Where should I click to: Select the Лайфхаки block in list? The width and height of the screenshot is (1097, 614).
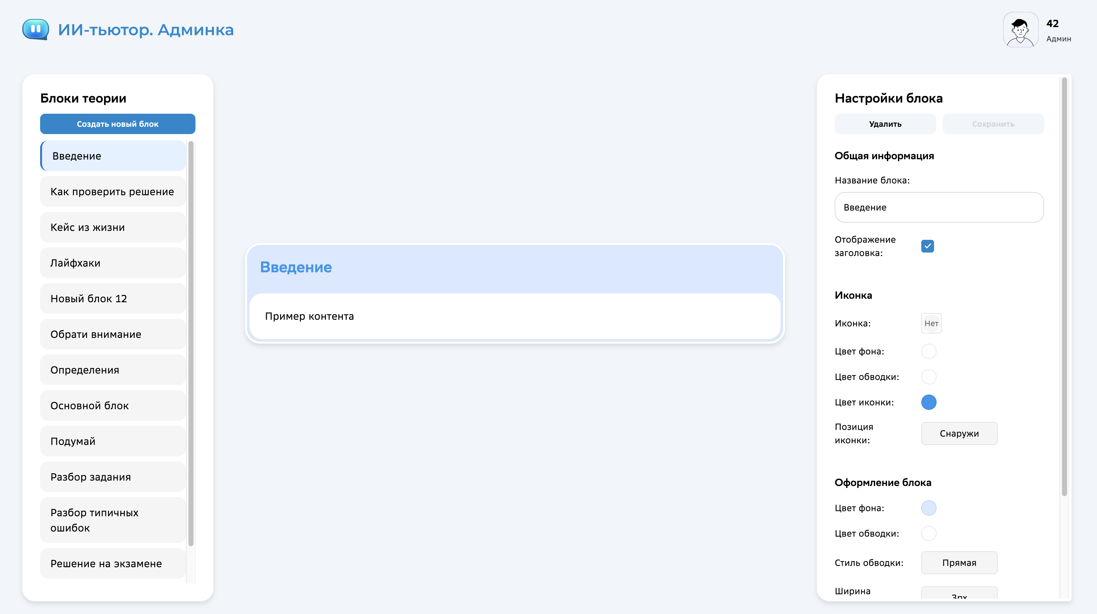113,263
